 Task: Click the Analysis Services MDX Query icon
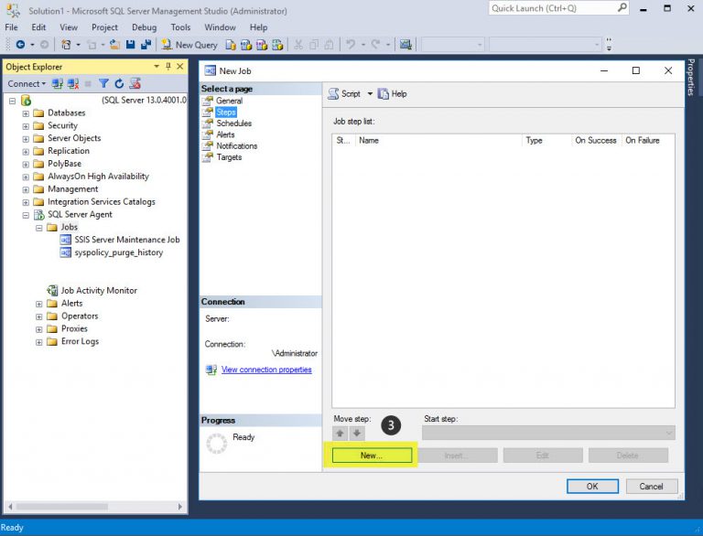point(245,45)
